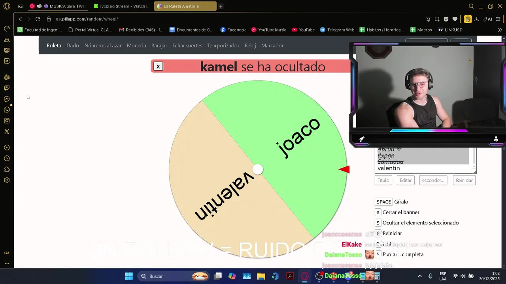Open the Dado menu item
This screenshot has width=506, height=284.
pos(73,45)
